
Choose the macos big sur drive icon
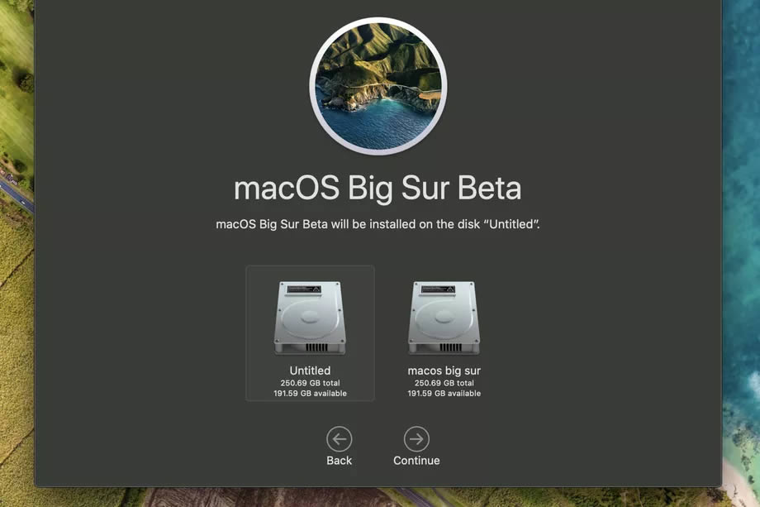tap(444, 318)
